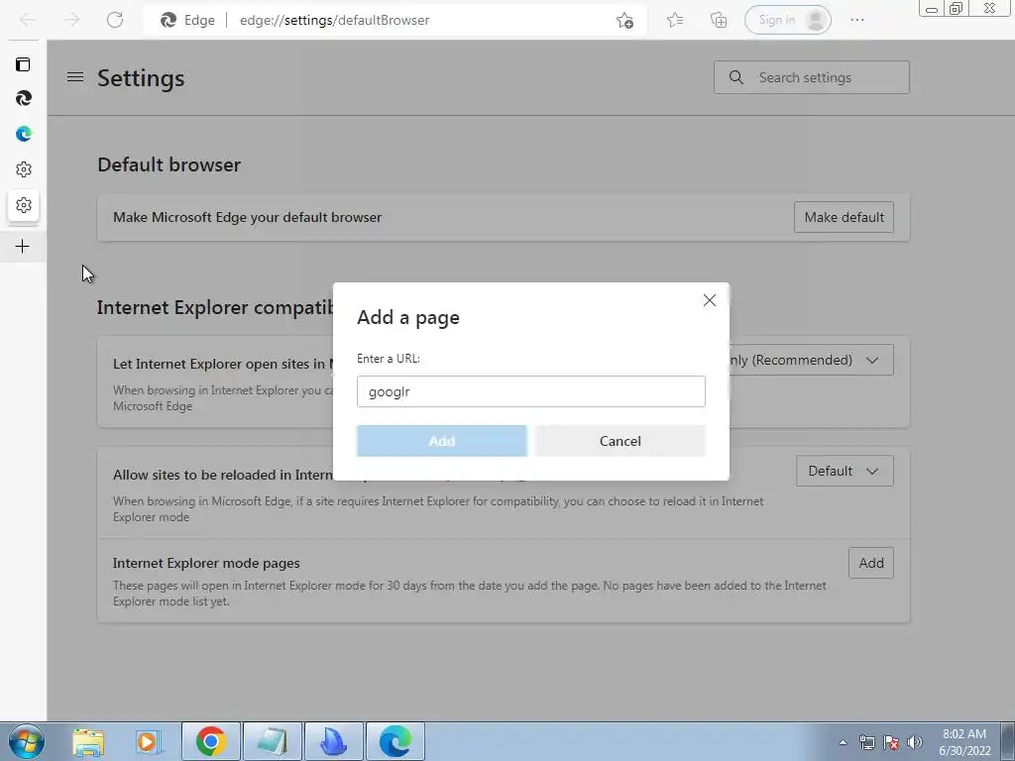Switch to the first Edge logo tab
1015x761 pixels.
(x=24, y=98)
